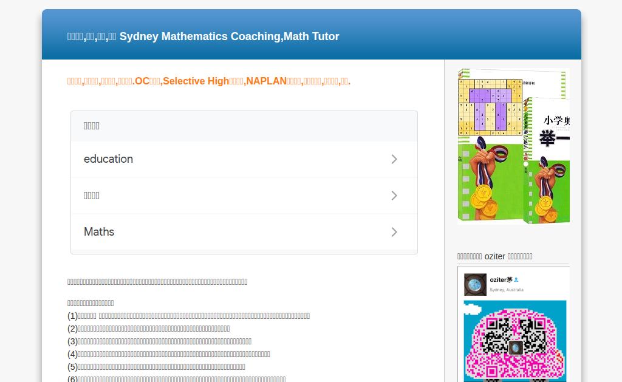This screenshot has width=622, height=382.
Task: Select the paragraph line numbered (4)
Action: [x=169, y=354]
